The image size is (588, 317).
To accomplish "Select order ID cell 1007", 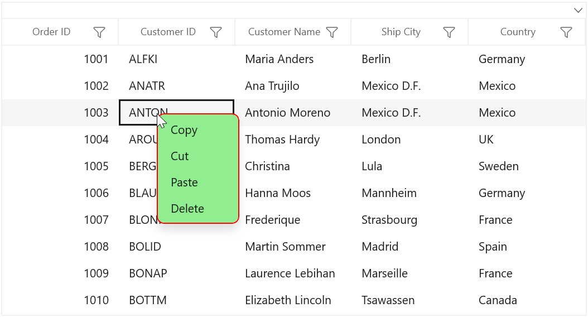I will point(60,220).
